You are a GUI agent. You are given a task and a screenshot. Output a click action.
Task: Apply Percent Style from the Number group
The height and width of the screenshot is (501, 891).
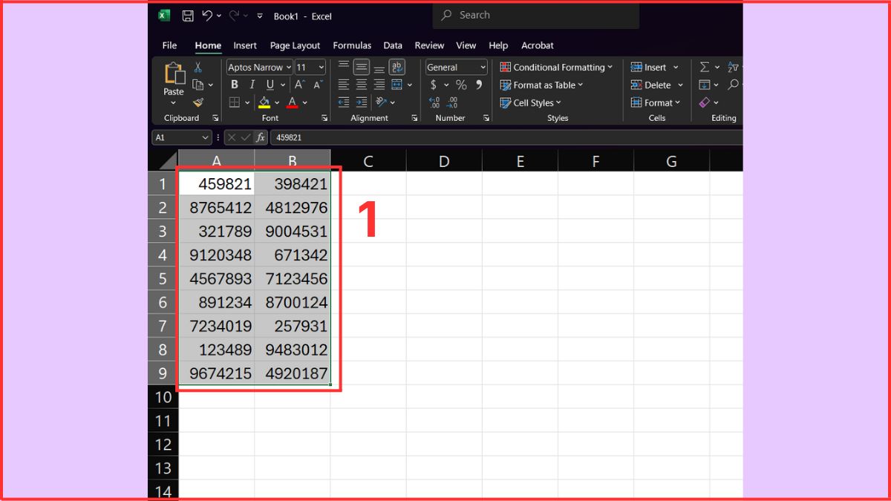460,85
